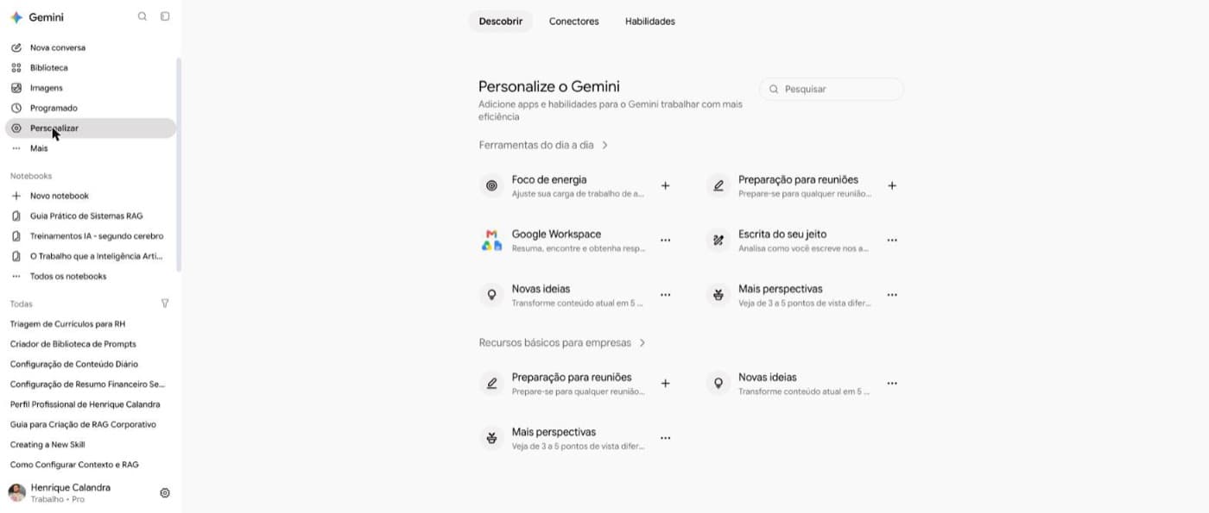Open options for Mais perspectivas under Recursos básicos
This screenshot has height=513, width=1209.
[x=665, y=438]
